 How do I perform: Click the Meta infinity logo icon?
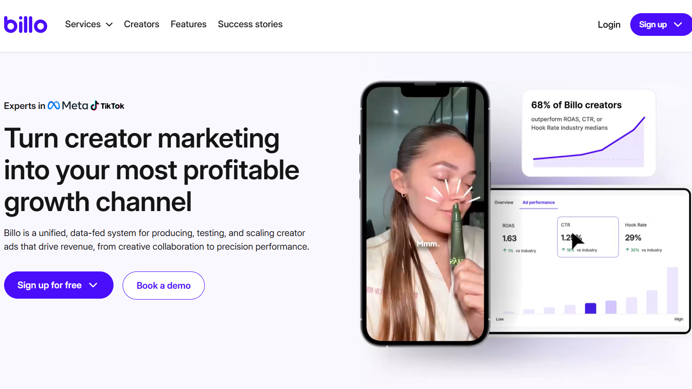(54, 105)
